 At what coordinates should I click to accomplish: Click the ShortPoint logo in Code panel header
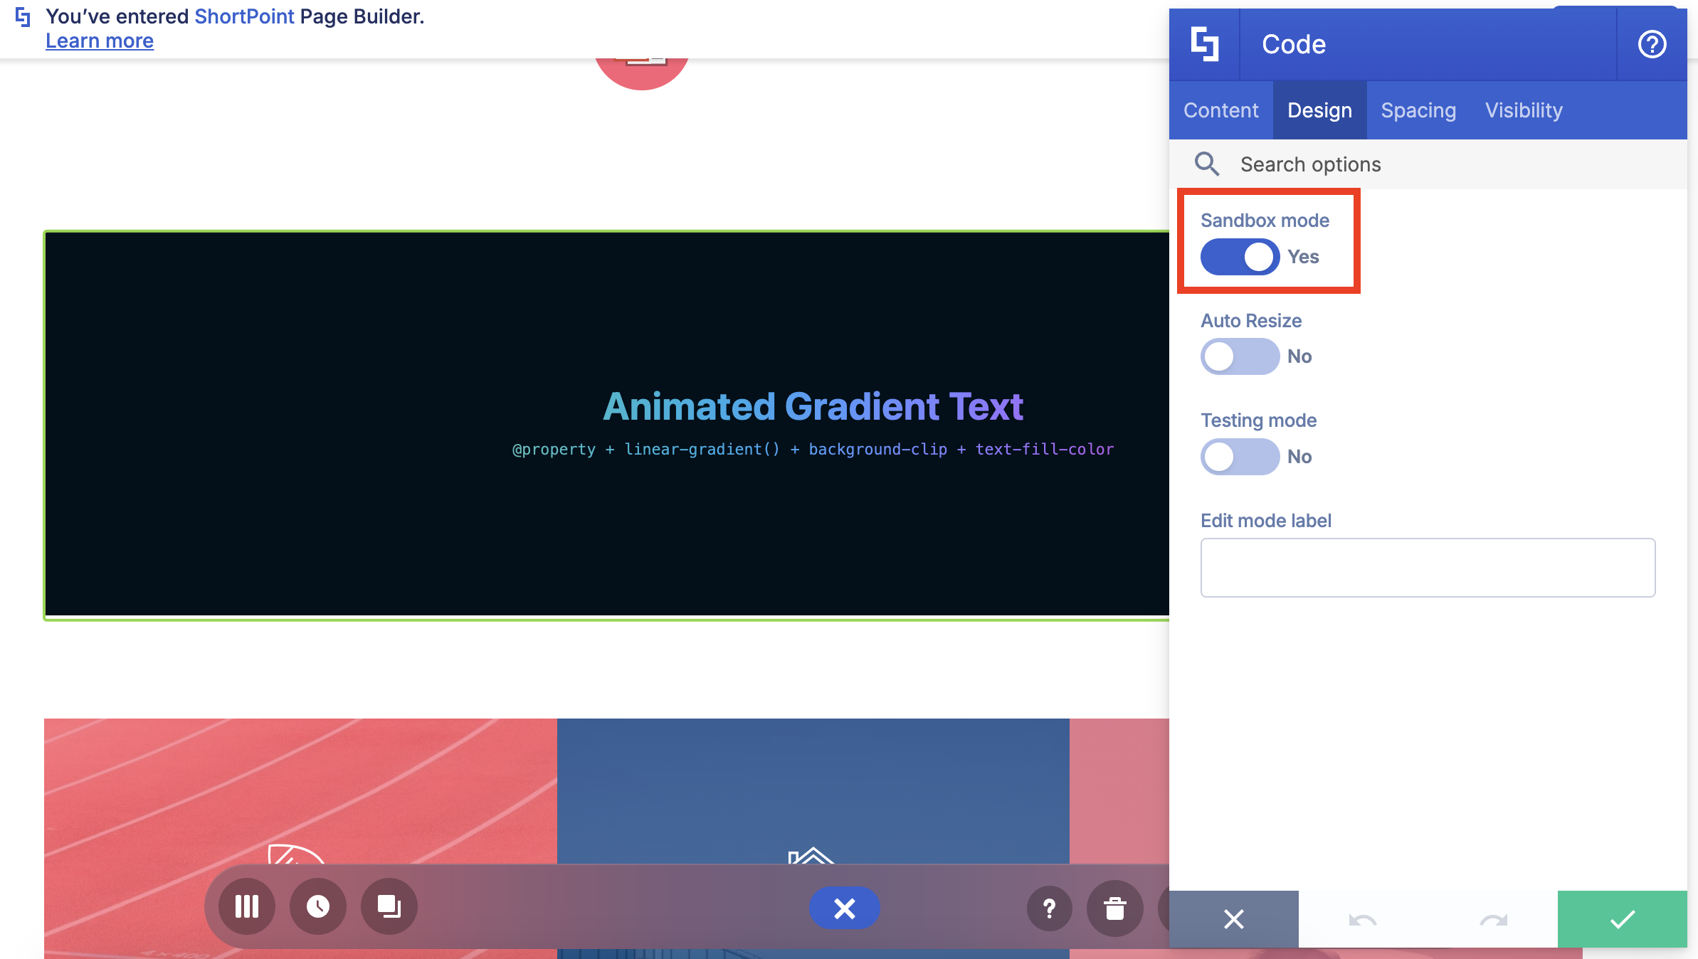(1204, 44)
